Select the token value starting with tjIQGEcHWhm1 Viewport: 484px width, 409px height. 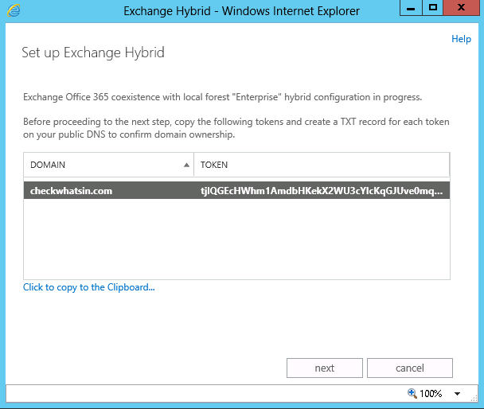point(322,191)
